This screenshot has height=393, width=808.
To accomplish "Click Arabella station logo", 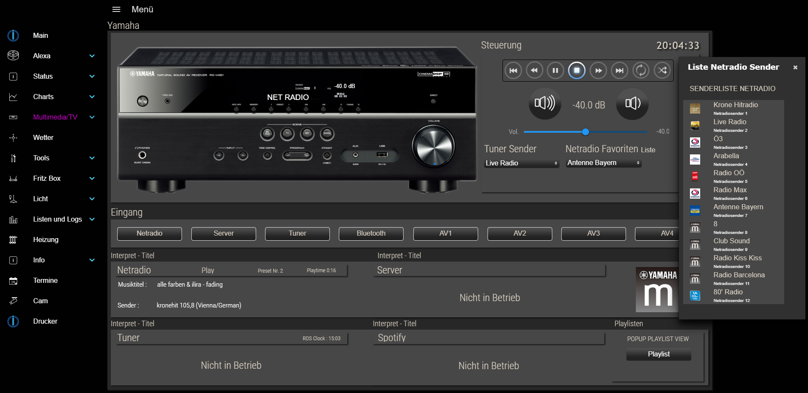I will (695, 159).
